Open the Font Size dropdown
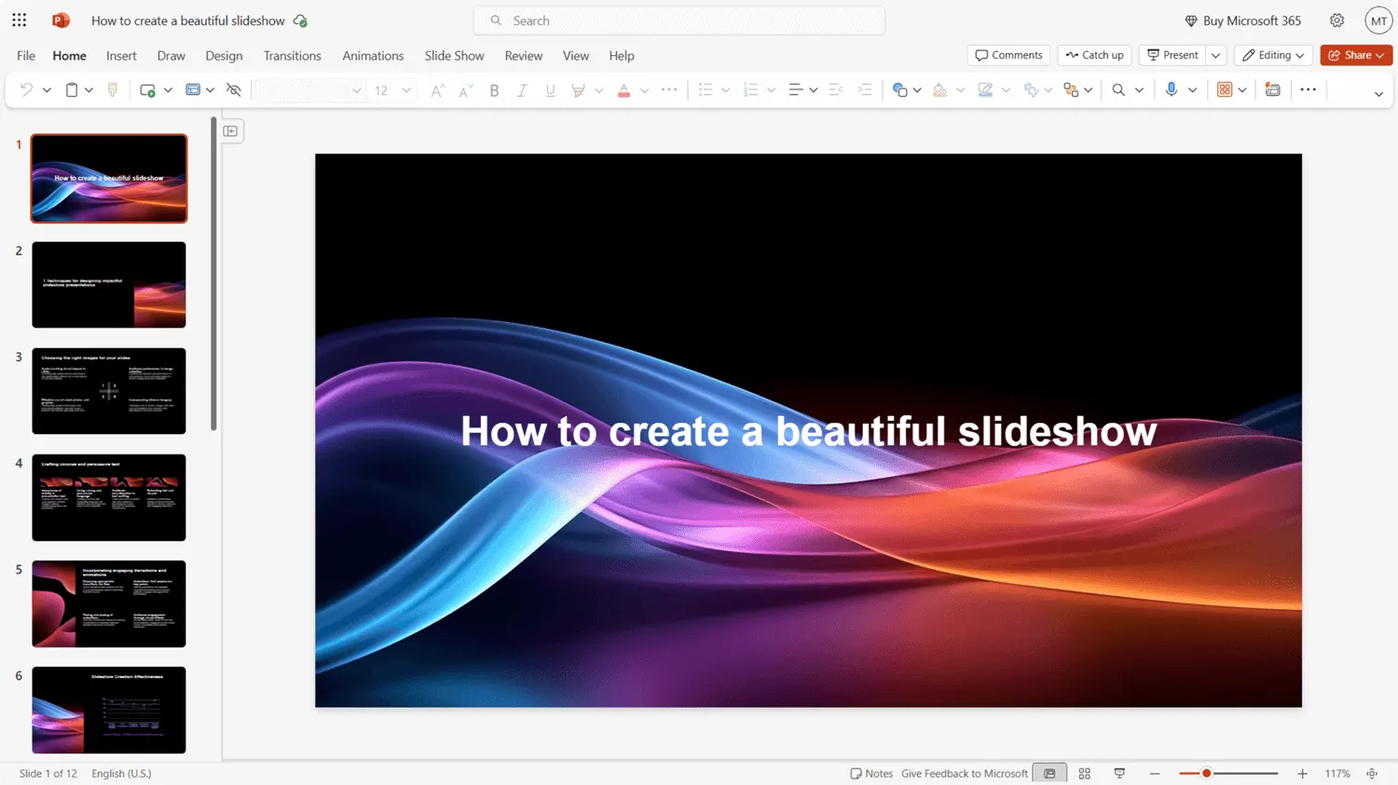 pos(404,89)
